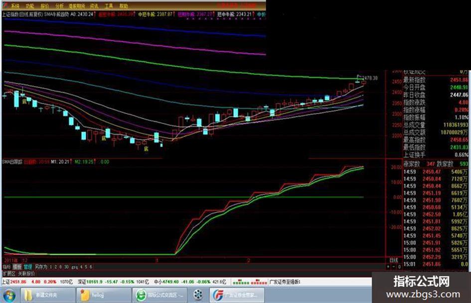Click the 昨日收盘 2447.06 row

click(x=436, y=95)
